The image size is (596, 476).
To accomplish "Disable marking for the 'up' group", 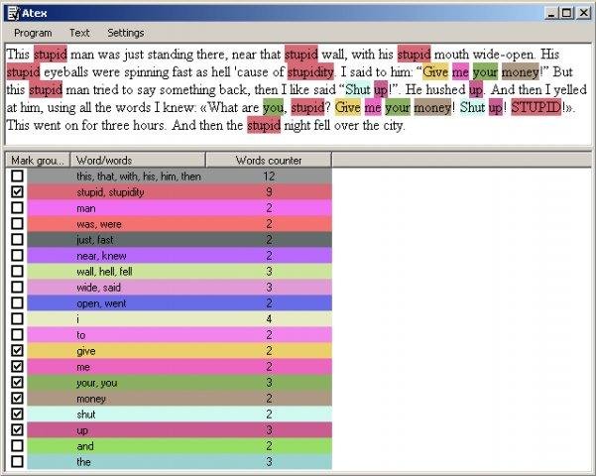I will pos(17,430).
